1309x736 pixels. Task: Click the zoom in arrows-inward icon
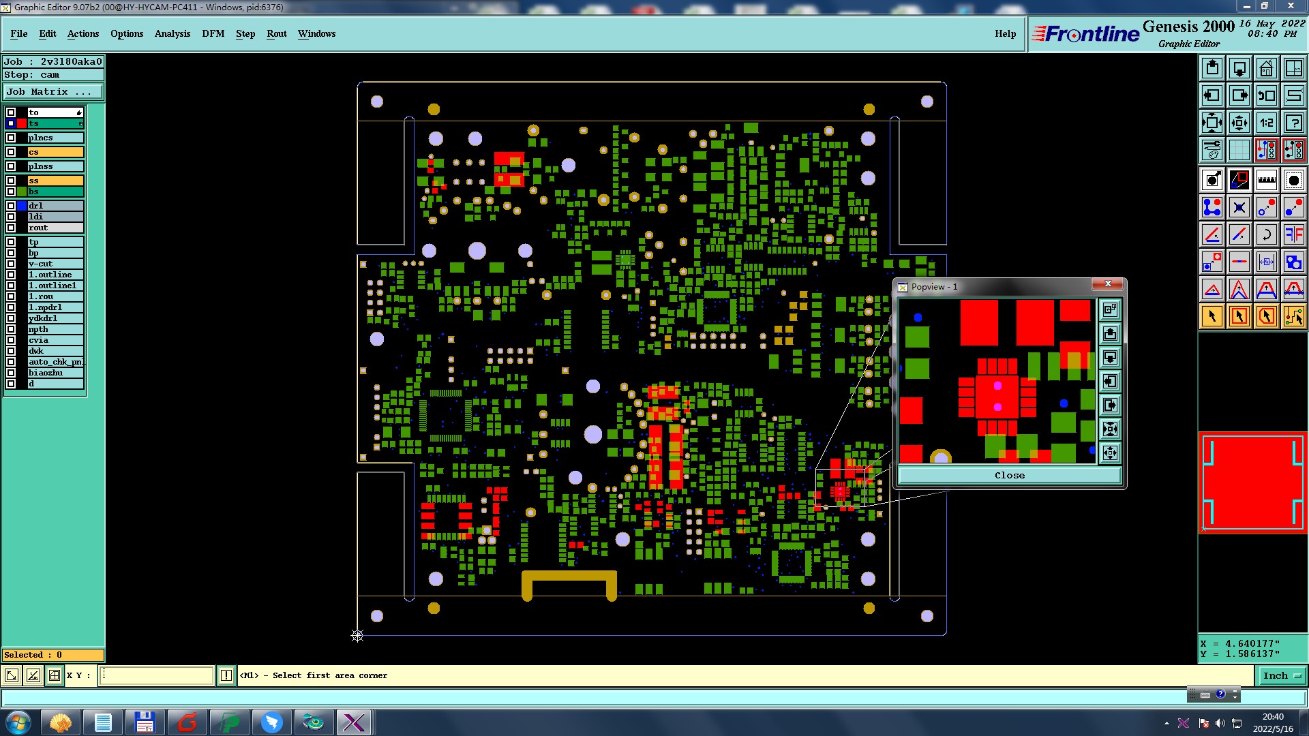click(1212, 123)
